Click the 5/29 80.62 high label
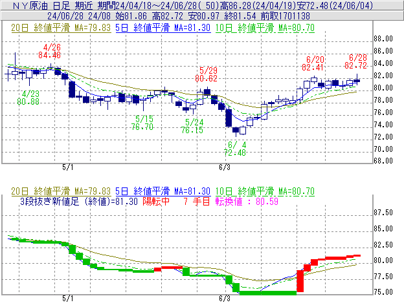 [207, 74]
